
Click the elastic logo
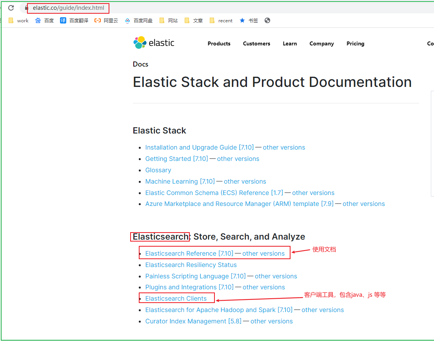pyautogui.click(x=154, y=43)
